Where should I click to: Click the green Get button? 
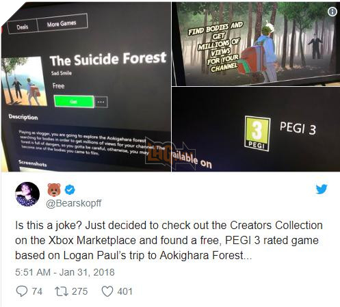[74, 102]
